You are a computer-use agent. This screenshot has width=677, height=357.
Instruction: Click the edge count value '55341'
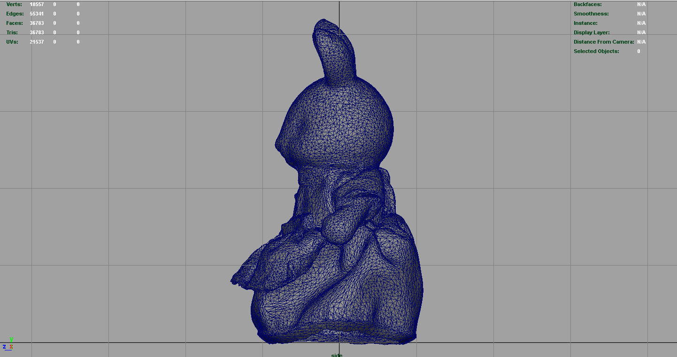pyautogui.click(x=37, y=14)
